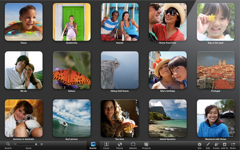
Task: Open the Create icon in toolbar
Action: point(216,144)
